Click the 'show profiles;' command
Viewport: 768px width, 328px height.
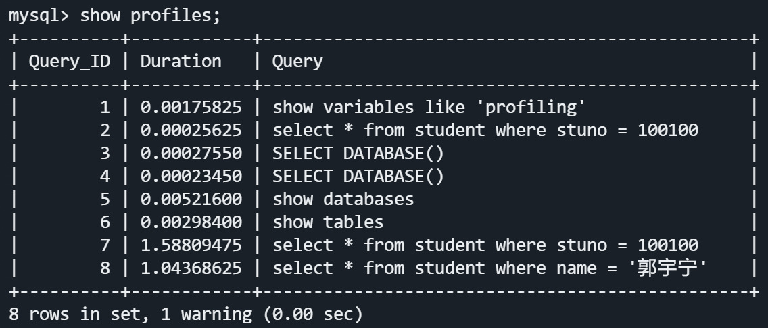point(150,16)
